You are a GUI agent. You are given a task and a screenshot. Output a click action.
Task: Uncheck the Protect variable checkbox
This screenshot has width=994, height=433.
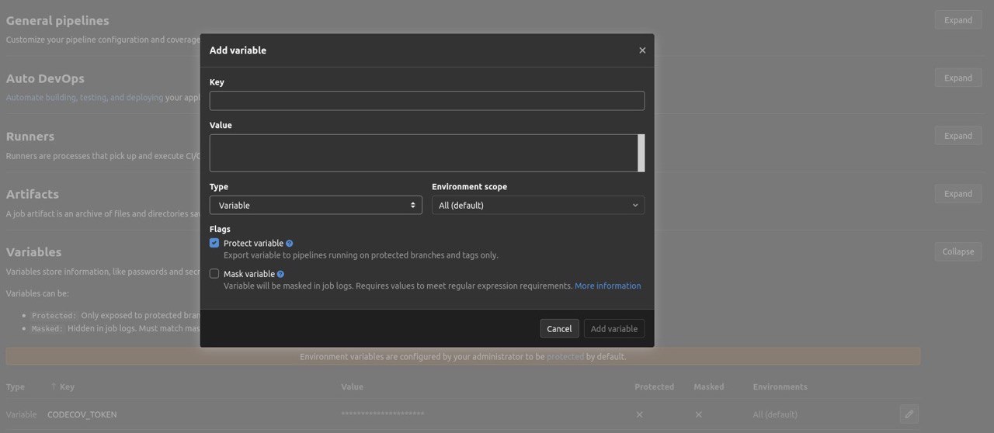tap(214, 243)
